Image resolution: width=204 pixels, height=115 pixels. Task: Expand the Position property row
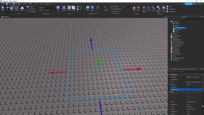tap(169, 109)
